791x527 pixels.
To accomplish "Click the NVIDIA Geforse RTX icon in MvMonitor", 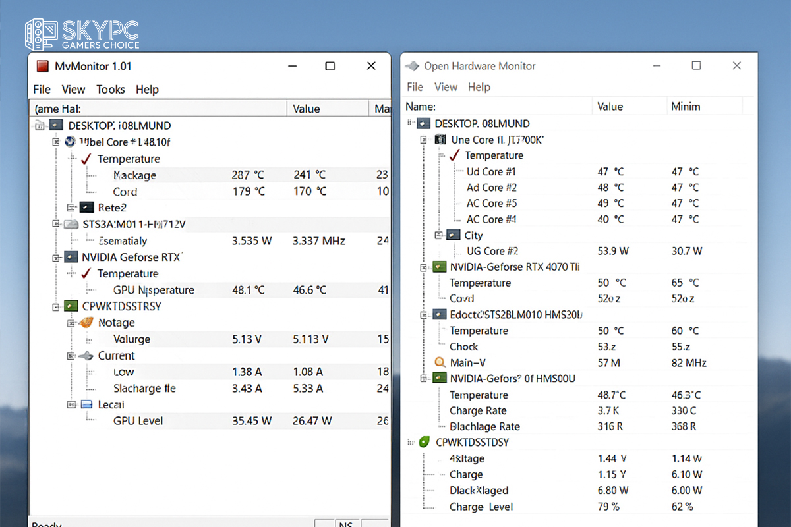I will pos(71,257).
